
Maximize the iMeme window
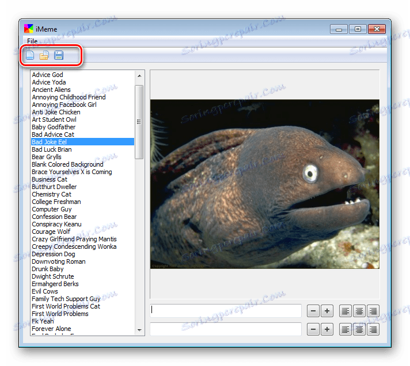pos(358,29)
